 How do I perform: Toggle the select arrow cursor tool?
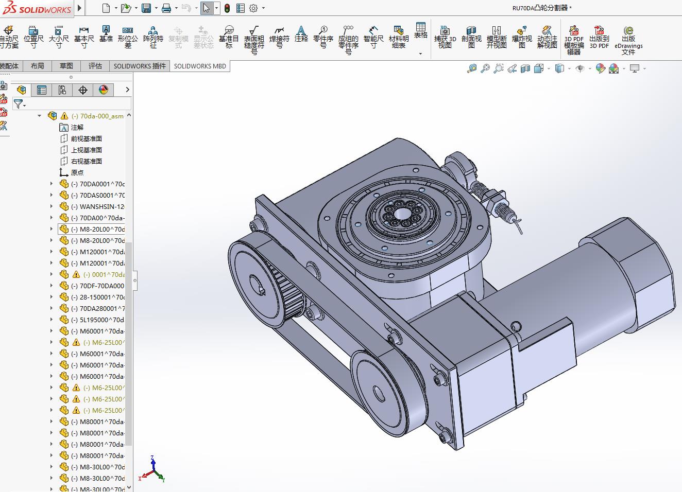tap(207, 8)
